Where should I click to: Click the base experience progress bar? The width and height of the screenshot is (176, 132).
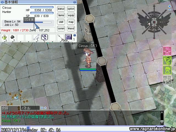(x=38, y=22)
